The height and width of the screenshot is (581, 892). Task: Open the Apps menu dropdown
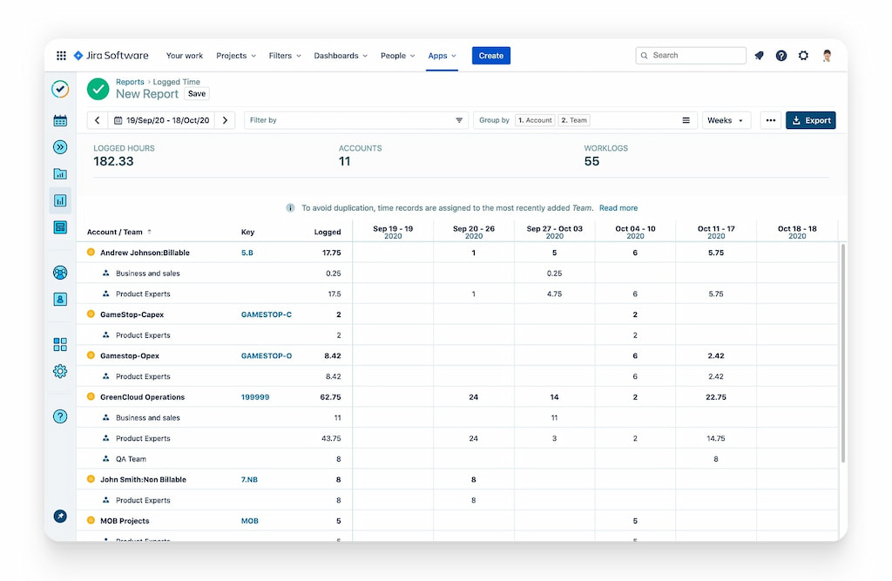pyautogui.click(x=442, y=55)
